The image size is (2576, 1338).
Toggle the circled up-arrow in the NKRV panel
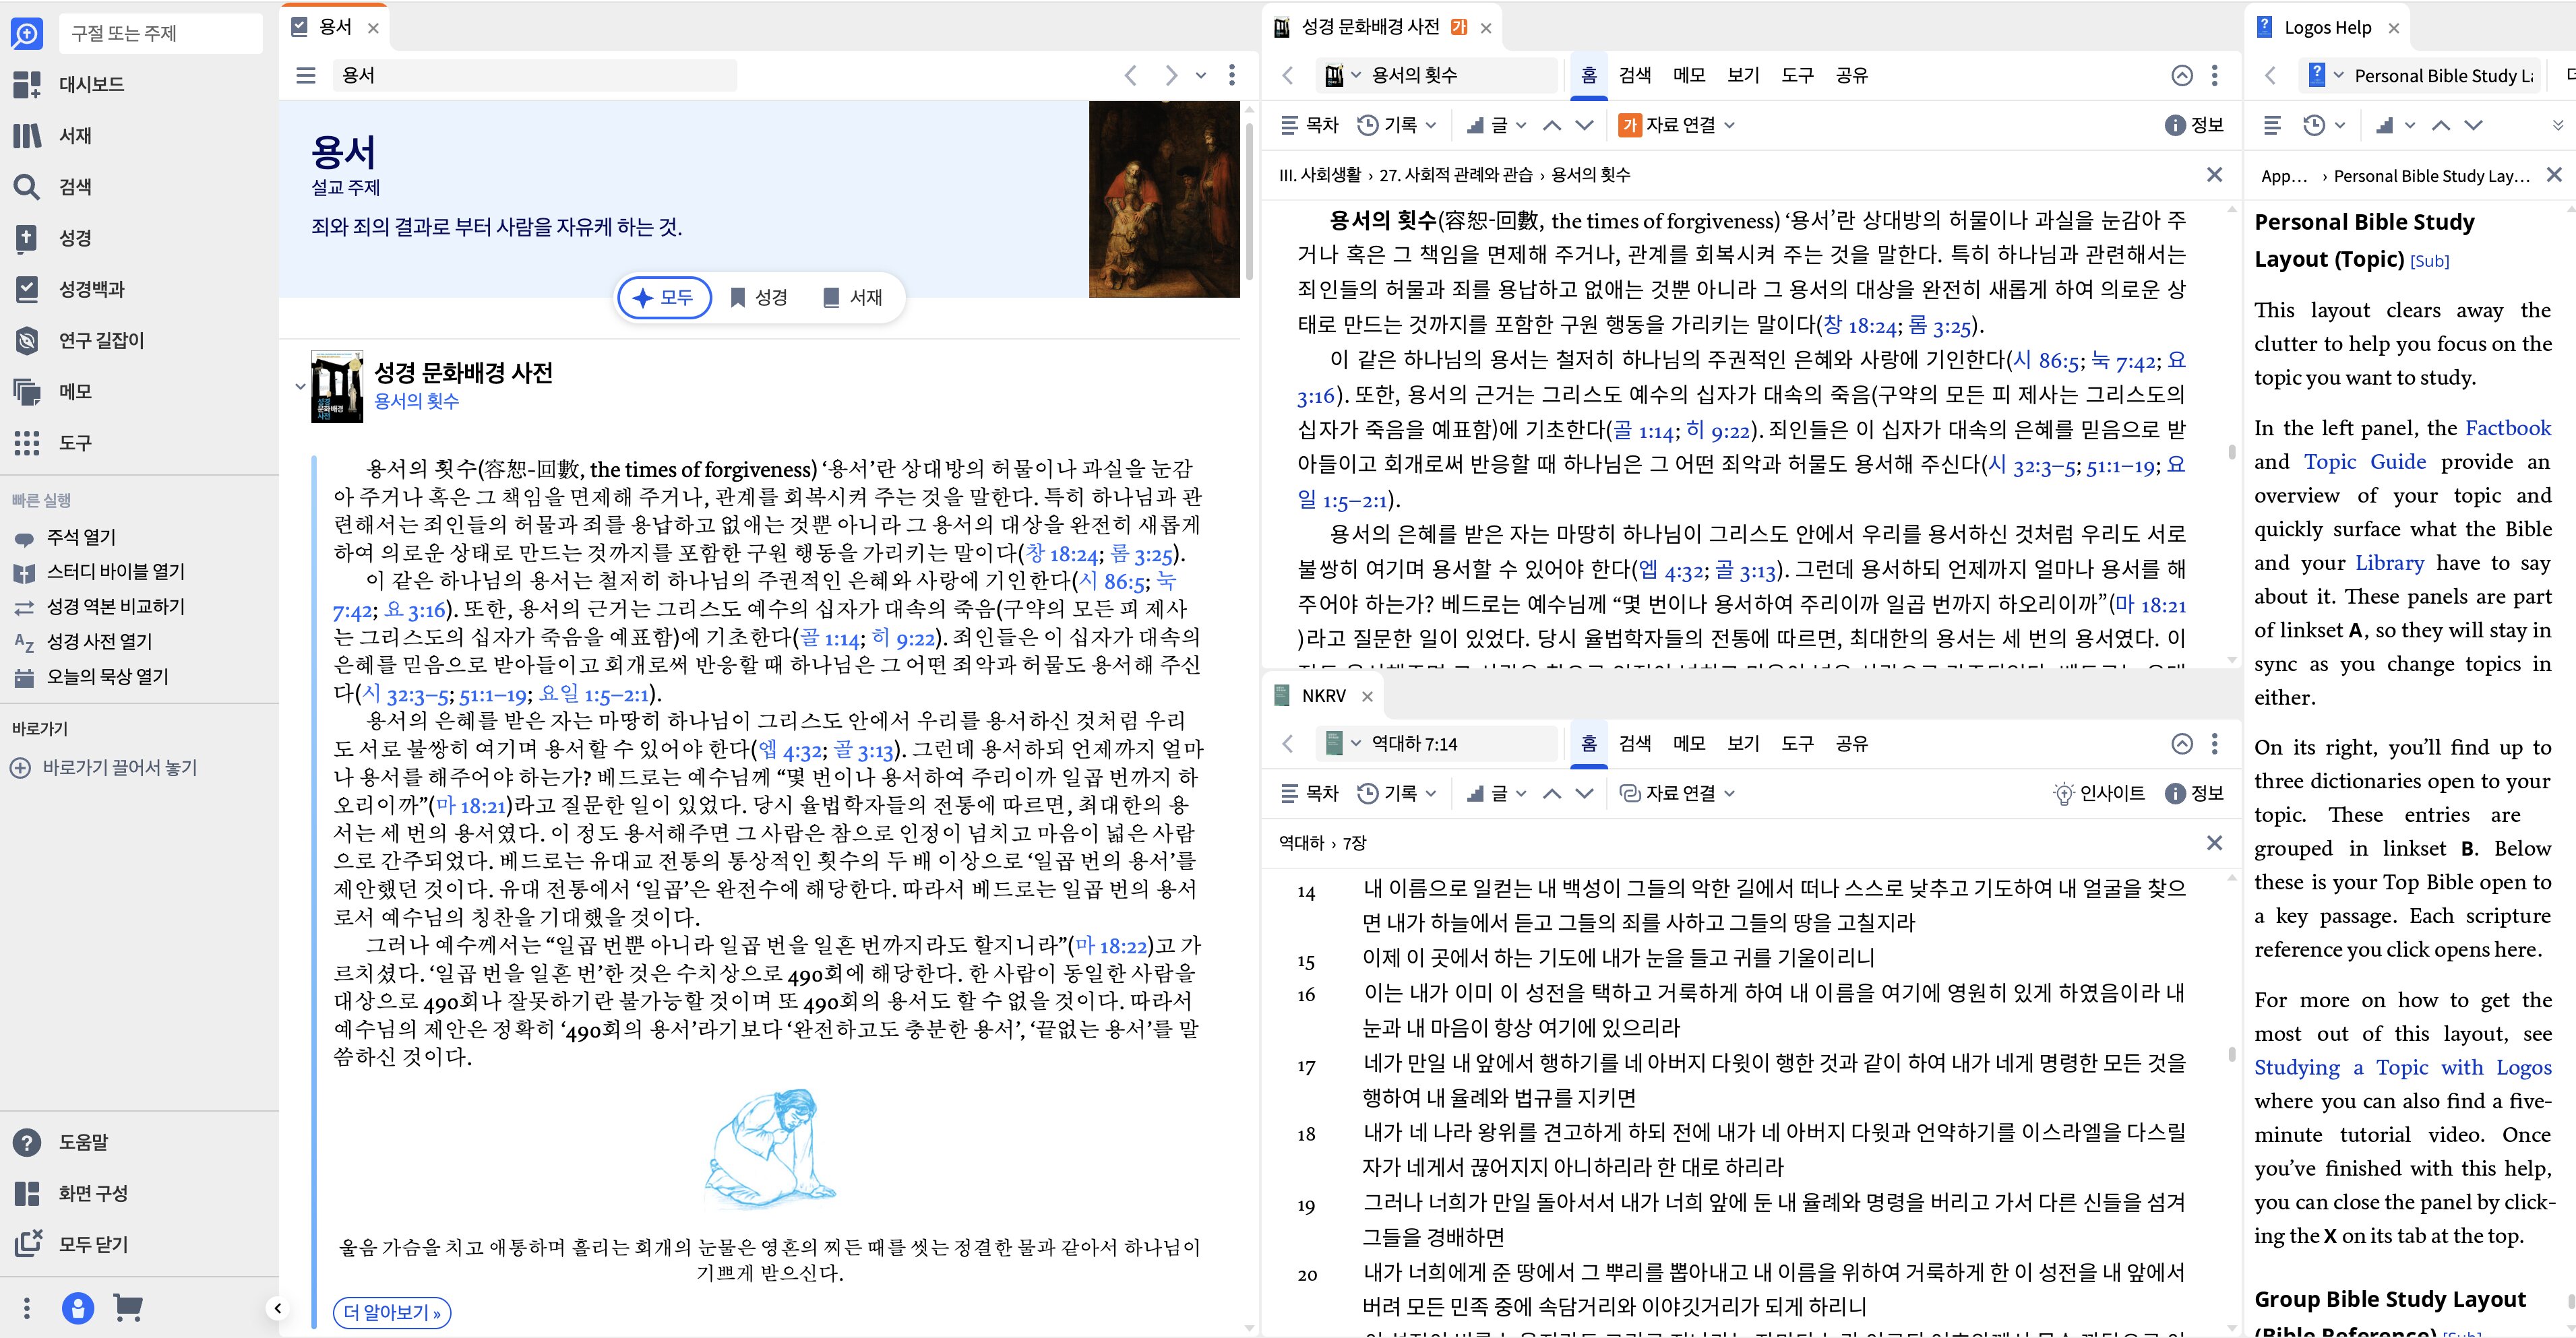2182,743
